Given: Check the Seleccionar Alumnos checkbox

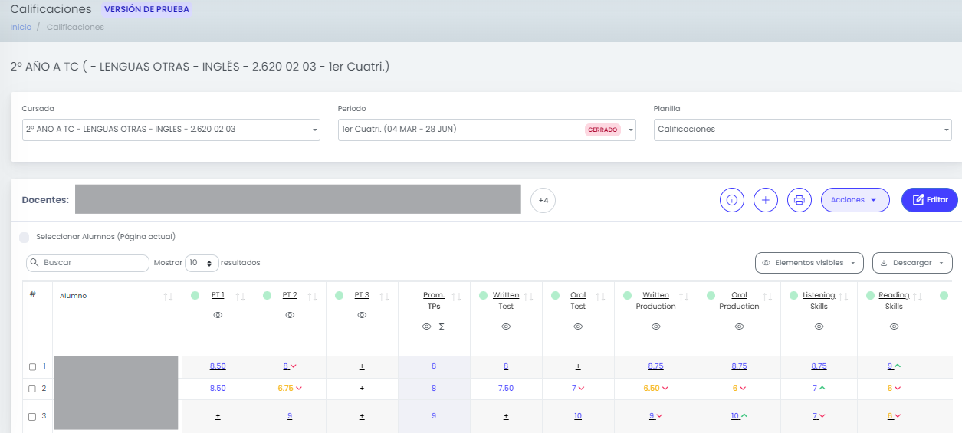Looking at the screenshot, I should coord(25,238).
